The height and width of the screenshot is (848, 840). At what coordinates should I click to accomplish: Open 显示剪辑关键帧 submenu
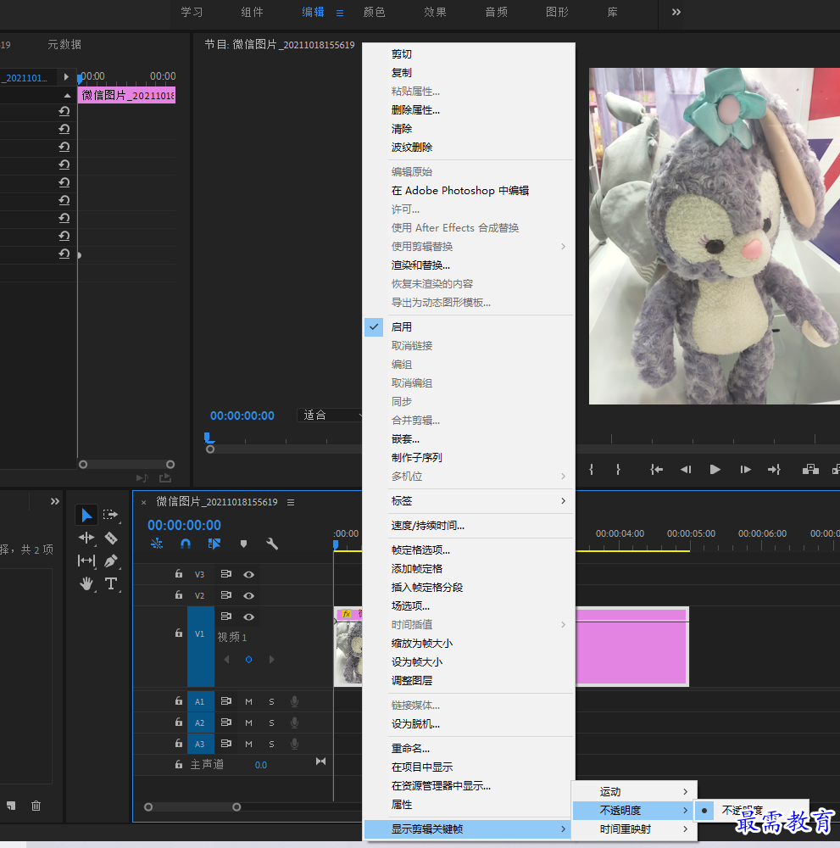coord(468,829)
